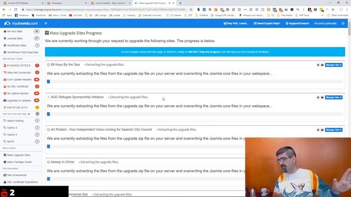
Task: Open a new browser tab
Action: (x=180, y=3)
